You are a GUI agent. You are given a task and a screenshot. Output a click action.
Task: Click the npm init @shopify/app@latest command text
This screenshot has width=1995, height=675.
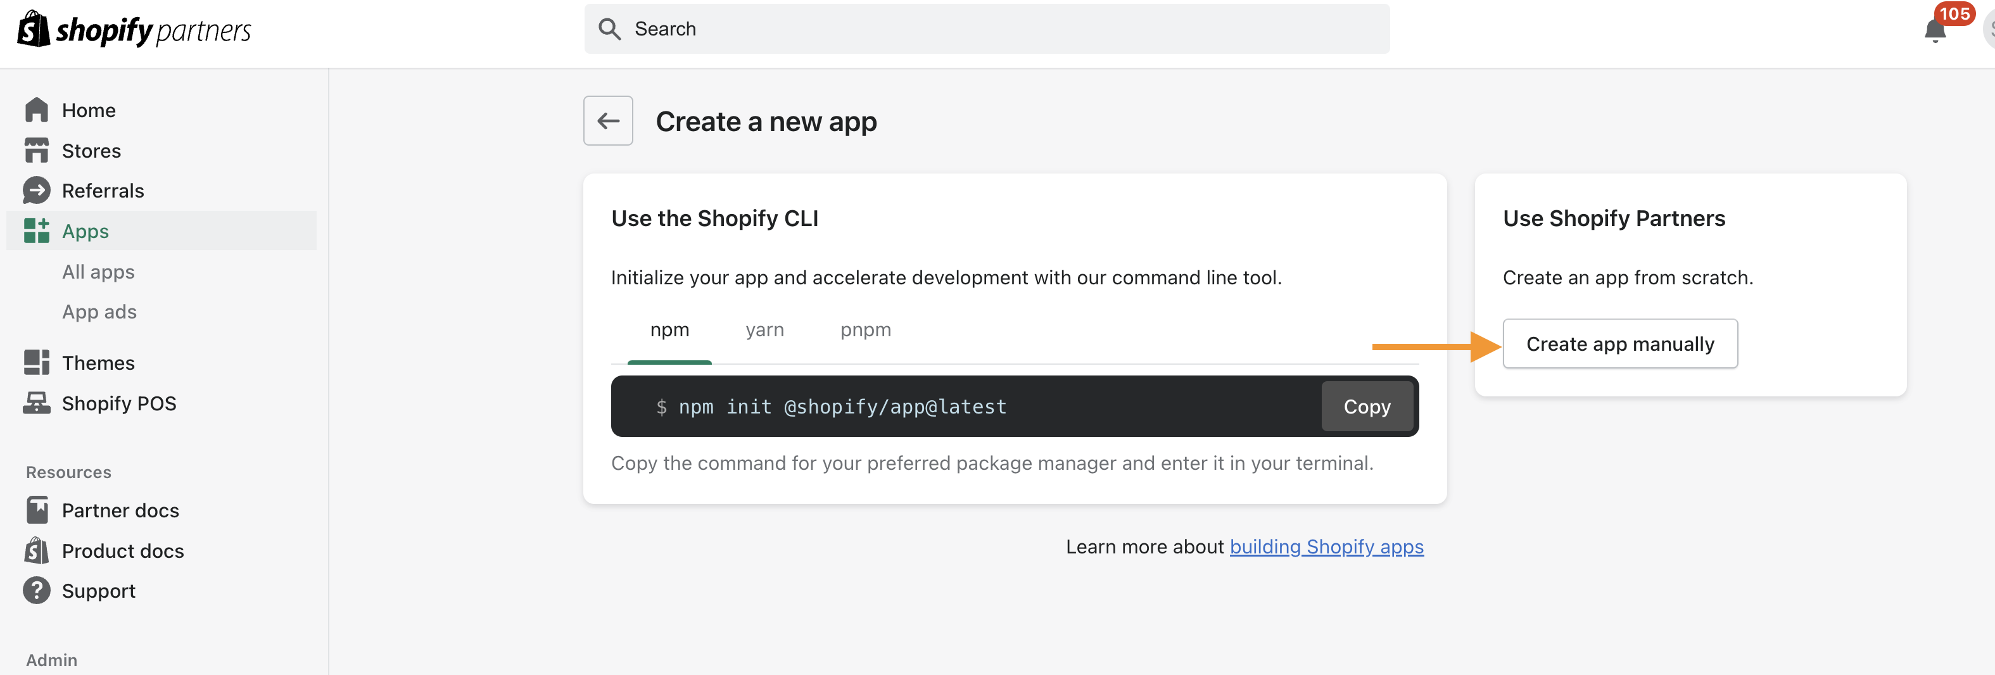(842, 407)
